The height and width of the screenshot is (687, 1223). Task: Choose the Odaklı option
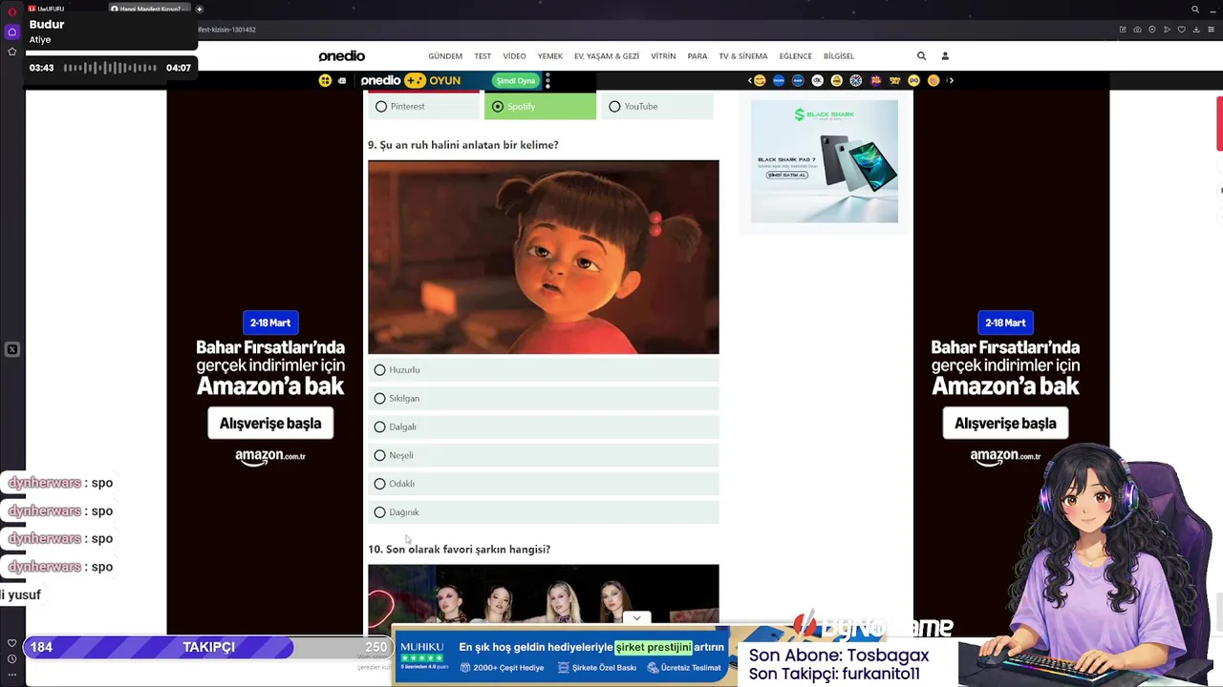pos(543,484)
